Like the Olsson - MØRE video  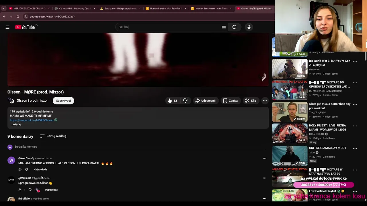173,101
